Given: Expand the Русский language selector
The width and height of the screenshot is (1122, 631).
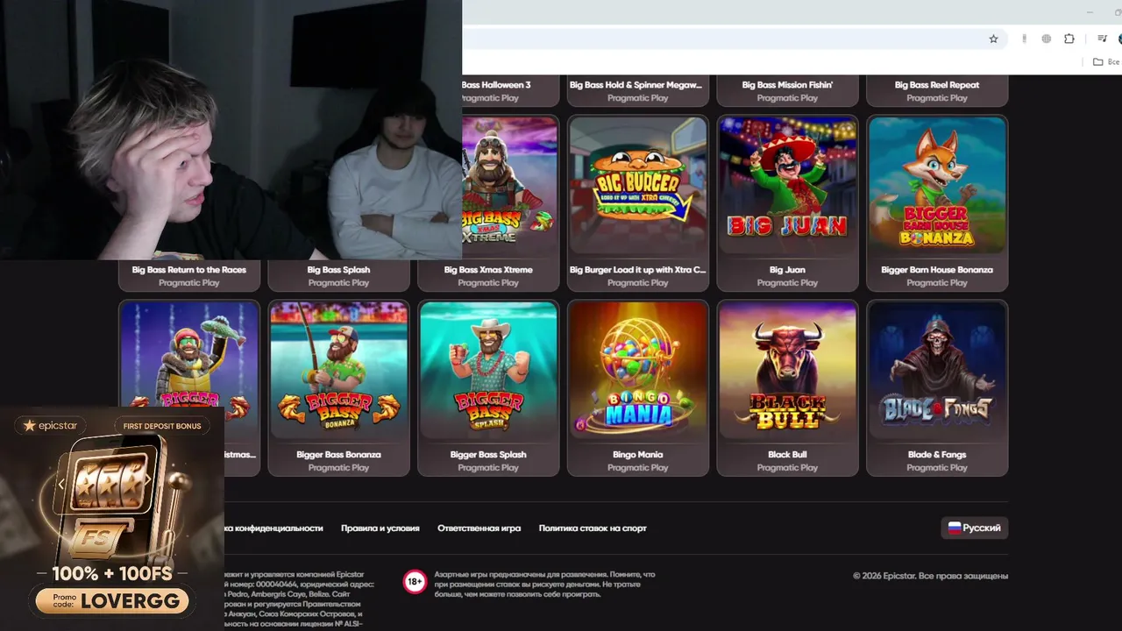Looking at the screenshot, I should point(974,528).
